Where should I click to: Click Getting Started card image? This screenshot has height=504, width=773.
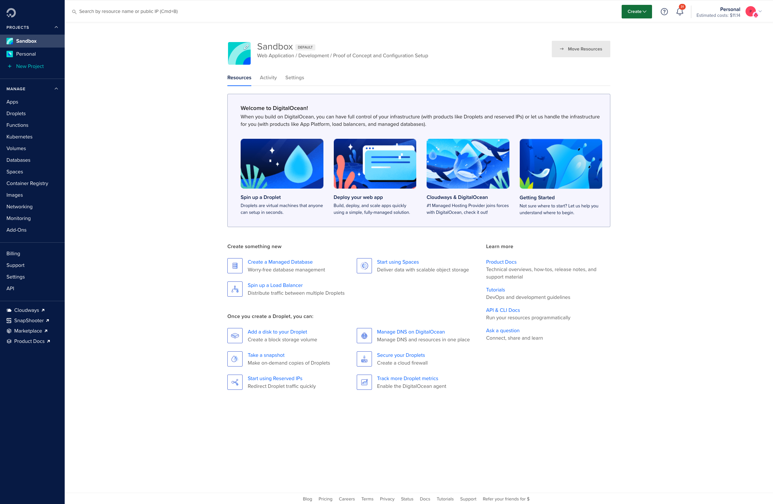click(561, 164)
